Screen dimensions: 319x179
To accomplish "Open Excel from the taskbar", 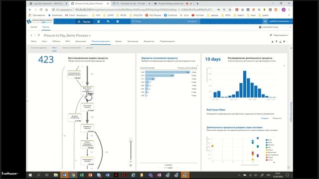I will tap(82, 175).
